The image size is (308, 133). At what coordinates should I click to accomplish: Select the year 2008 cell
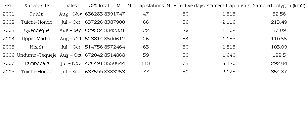pyautogui.click(x=8, y=72)
